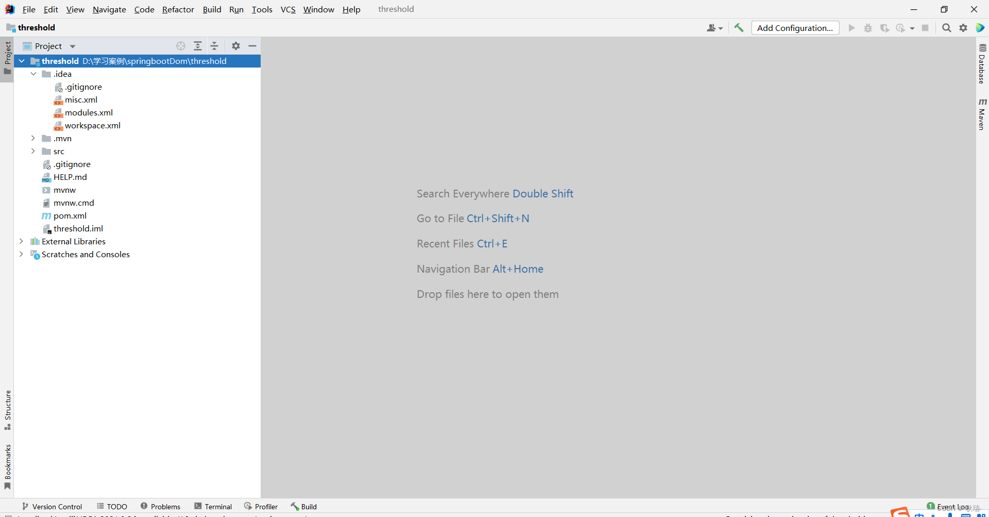
Task: Open the Build tool window
Action: [x=303, y=507]
